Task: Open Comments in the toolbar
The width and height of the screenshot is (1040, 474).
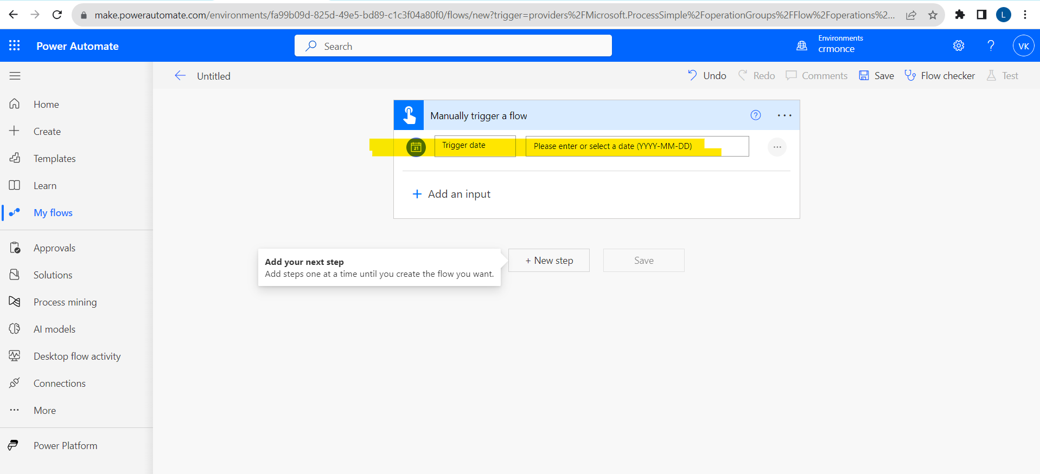Action: coord(817,76)
